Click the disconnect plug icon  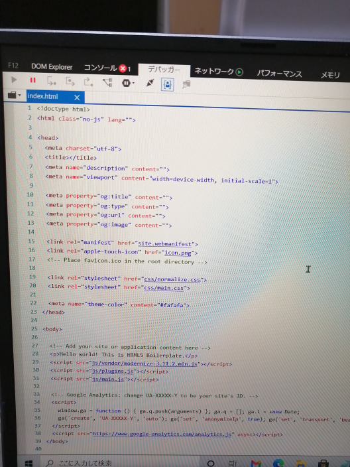coord(150,83)
